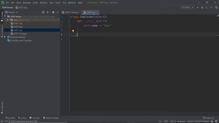This screenshot has height=123, width=219.
Task: Fold the __init__ method at line 2
Action: (69, 21)
